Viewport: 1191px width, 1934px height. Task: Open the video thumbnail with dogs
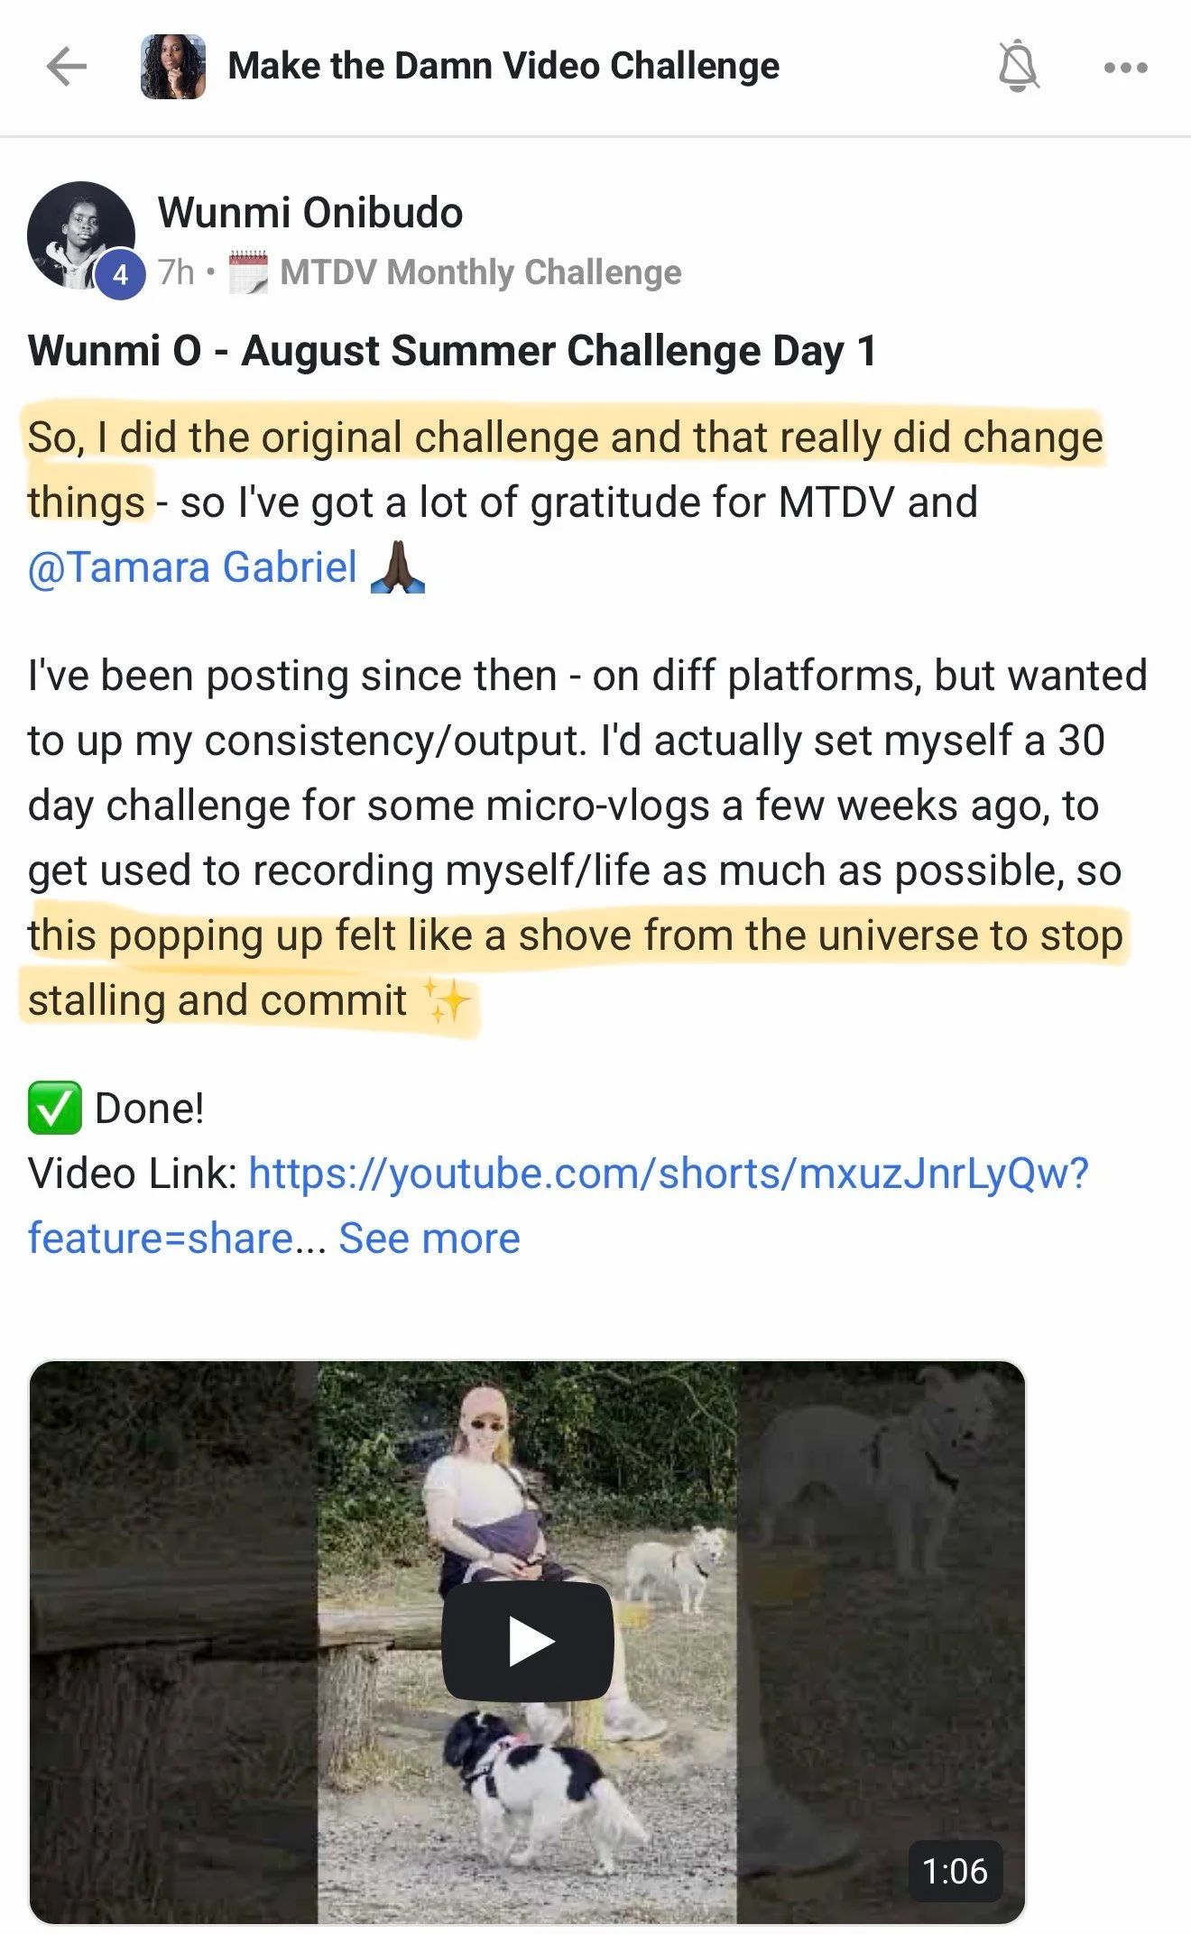(x=528, y=1642)
